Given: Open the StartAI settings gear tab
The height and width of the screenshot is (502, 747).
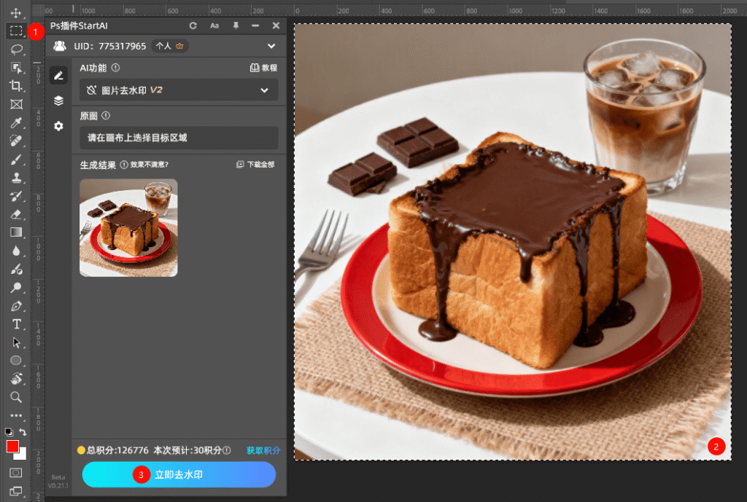Looking at the screenshot, I should [x=59, y=126].
